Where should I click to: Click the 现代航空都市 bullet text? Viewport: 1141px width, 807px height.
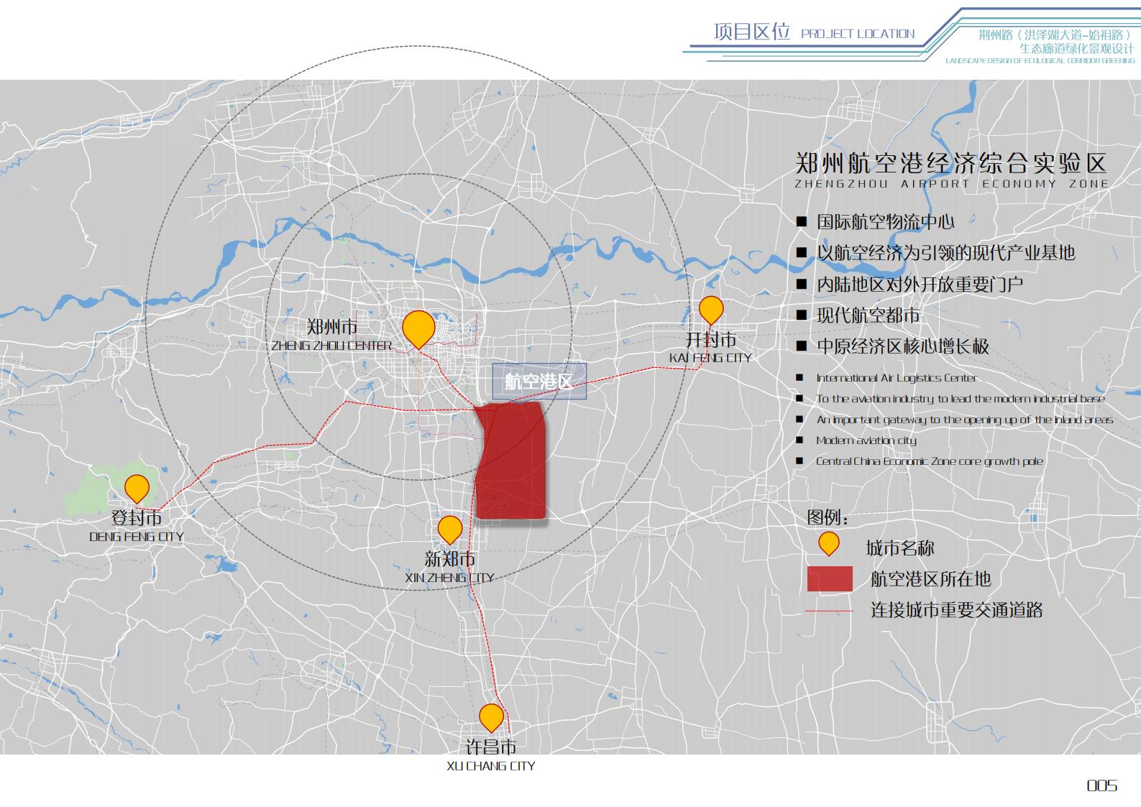(x=869, y=315)
